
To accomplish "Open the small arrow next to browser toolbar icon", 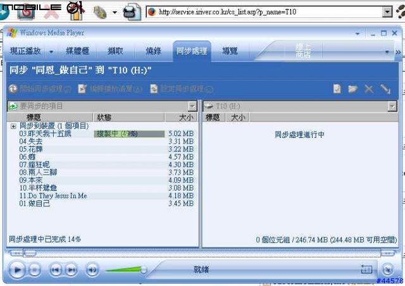I will pos(115,12).
